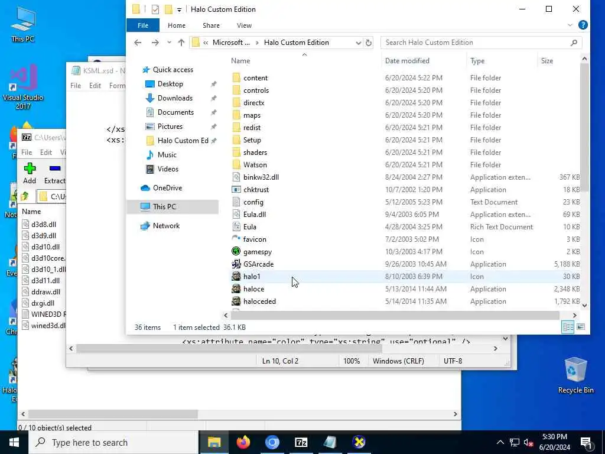Go back in Explorer navigation

[138, 43]
